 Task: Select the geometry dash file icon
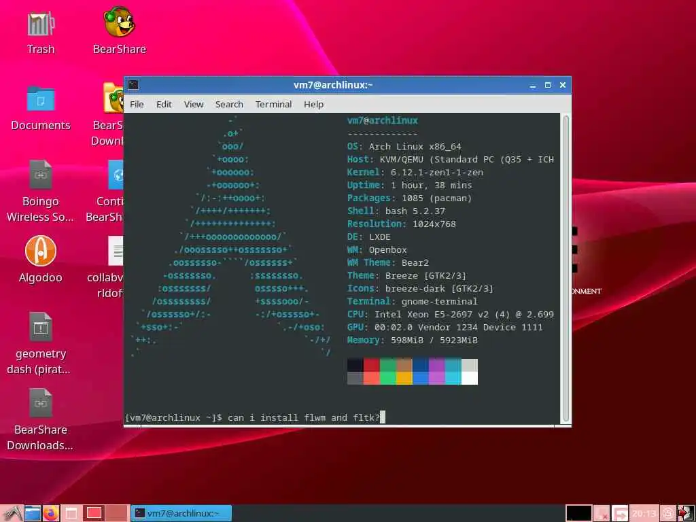[x=41, y=327]
